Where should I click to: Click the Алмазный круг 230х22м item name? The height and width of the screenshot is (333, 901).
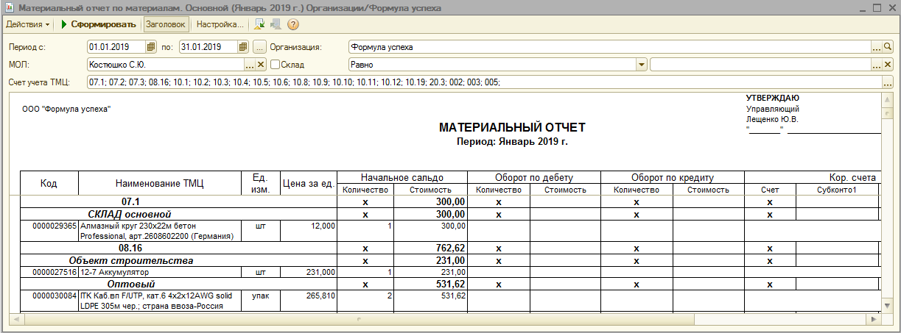160,230
